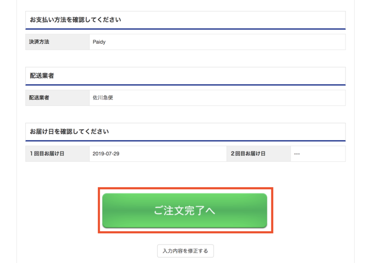Click the blue underline below carrier heading
This screenshot has width=369, height=263.
click(185, 85)
